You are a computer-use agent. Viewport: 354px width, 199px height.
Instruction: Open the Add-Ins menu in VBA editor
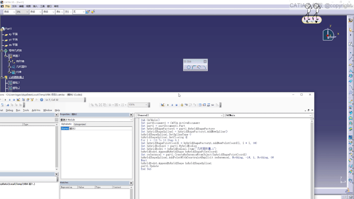click(36, 110)
